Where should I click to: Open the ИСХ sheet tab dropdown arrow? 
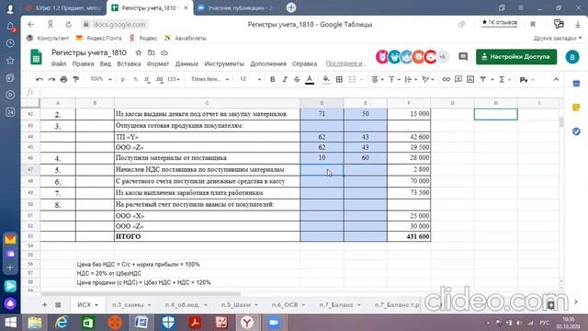(x=96, y=305)
